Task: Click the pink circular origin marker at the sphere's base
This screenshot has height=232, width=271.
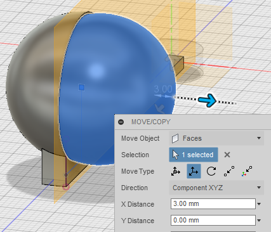Action: (66, 187)
